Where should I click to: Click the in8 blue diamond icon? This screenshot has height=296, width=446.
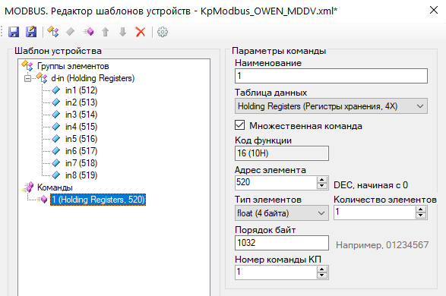(x=56, y=175)
